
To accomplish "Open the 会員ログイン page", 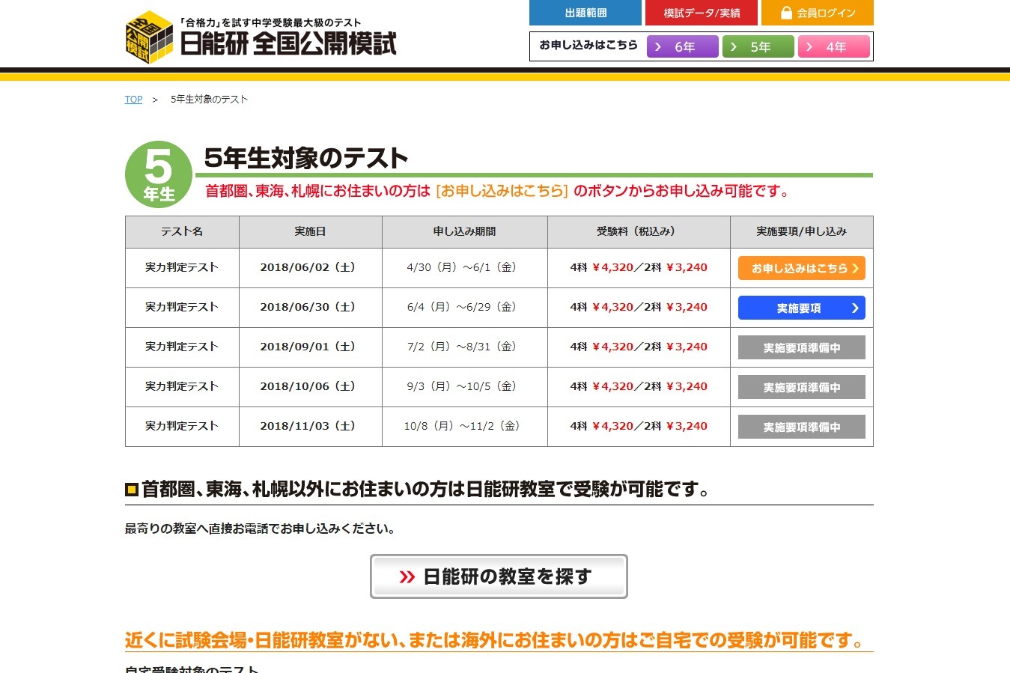I will (x=817, y=13).
